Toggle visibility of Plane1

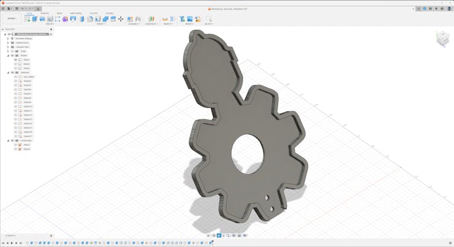coord(15,145)
